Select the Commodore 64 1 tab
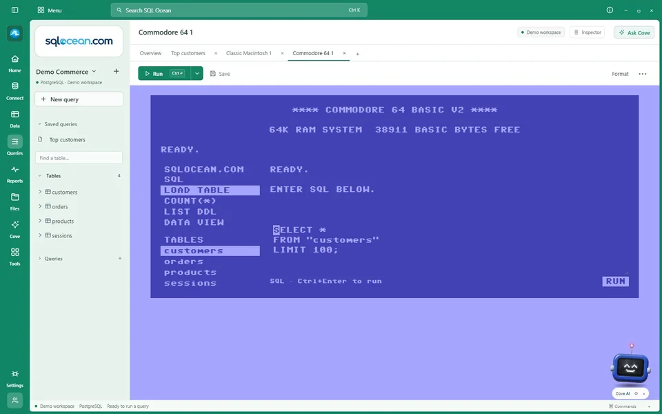Screen dimensions: 662x414 point(313,53)
